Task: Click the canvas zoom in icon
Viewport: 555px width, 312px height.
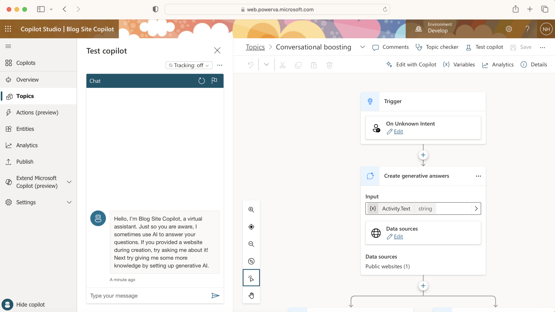Action: click(251, 209)
